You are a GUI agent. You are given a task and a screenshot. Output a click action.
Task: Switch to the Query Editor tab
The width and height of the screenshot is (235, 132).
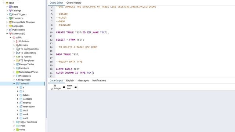click(x=56, y=3)
